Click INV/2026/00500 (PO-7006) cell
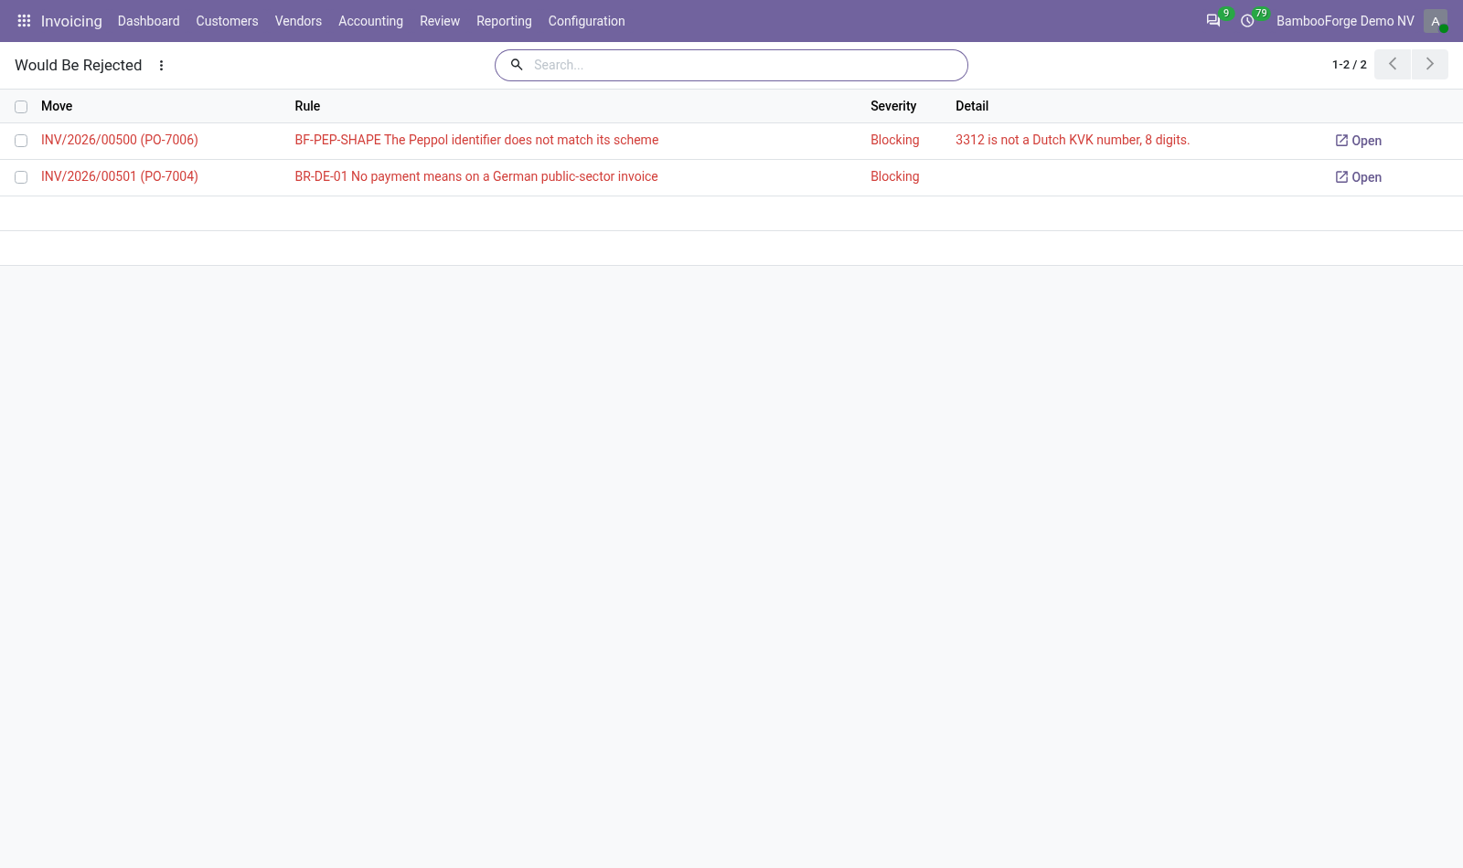Image resolution: width=1463 pixels, height=868 pixels. (120, 140)
